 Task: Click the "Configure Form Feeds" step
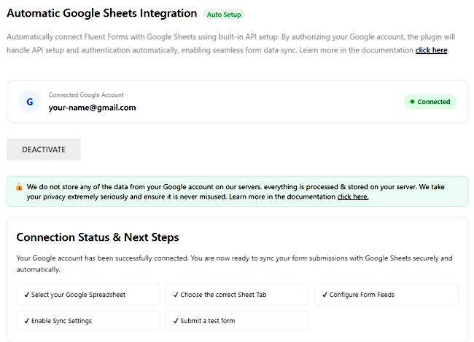pyautogui.click(x=386, y=295)
